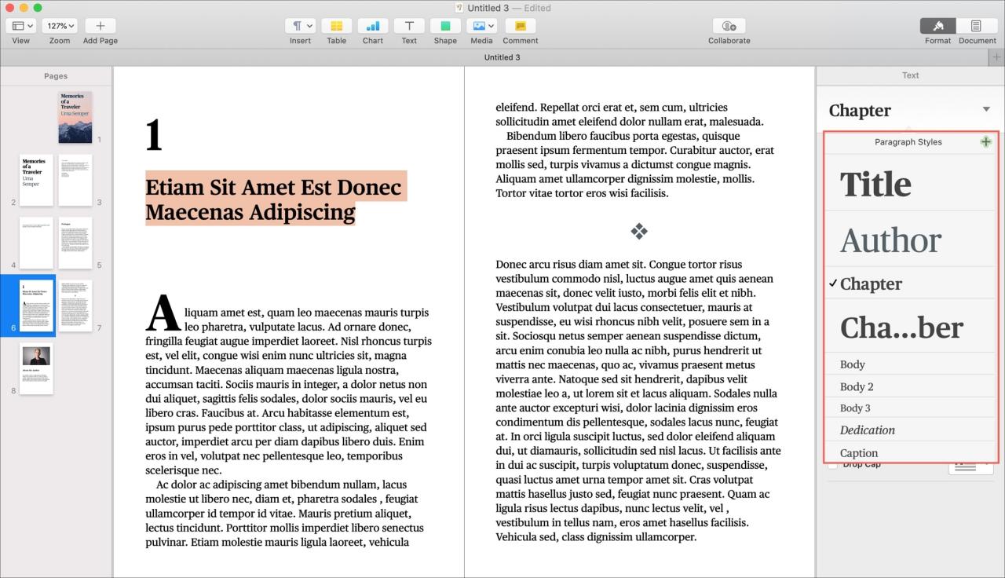
Task: Add new tab with plus at tab bar
Action: coord(997,57)
